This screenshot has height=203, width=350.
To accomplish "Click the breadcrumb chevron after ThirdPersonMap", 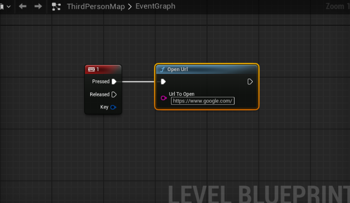I will point(130,7).
